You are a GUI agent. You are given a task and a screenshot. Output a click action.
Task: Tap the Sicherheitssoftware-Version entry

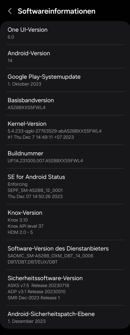pyautogui.click(x=65, y=287)
